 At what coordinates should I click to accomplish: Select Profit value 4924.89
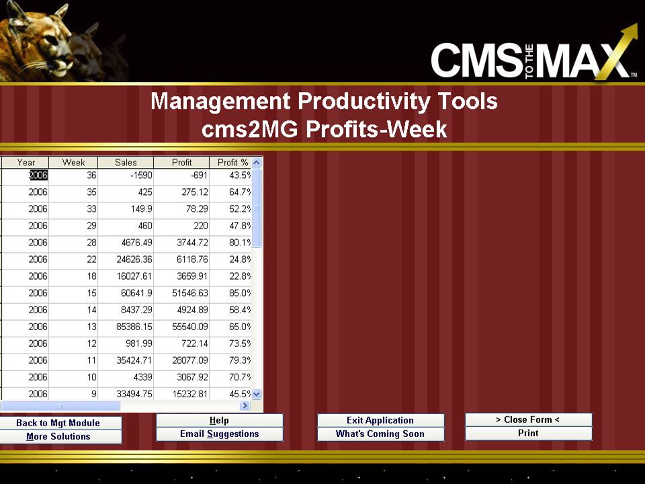tap(181, 310)
